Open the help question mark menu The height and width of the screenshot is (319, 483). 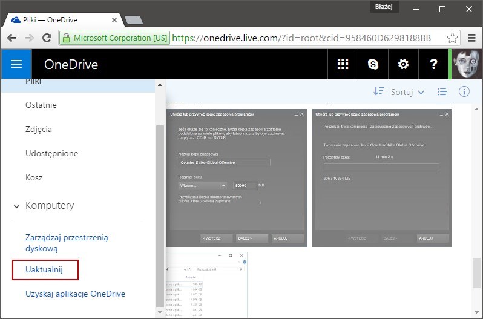(433, 64)
